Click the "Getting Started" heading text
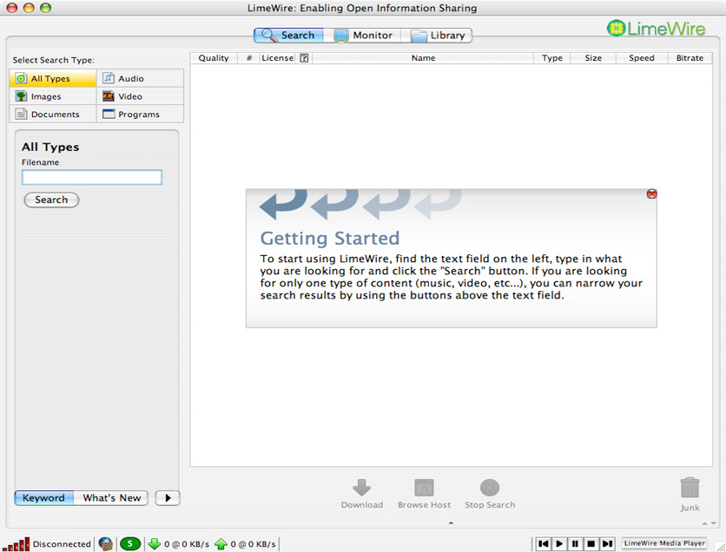The image size is (726, 552). (x=330, y=239)
